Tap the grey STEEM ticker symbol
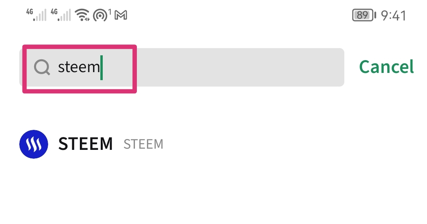 pos(143,144)
